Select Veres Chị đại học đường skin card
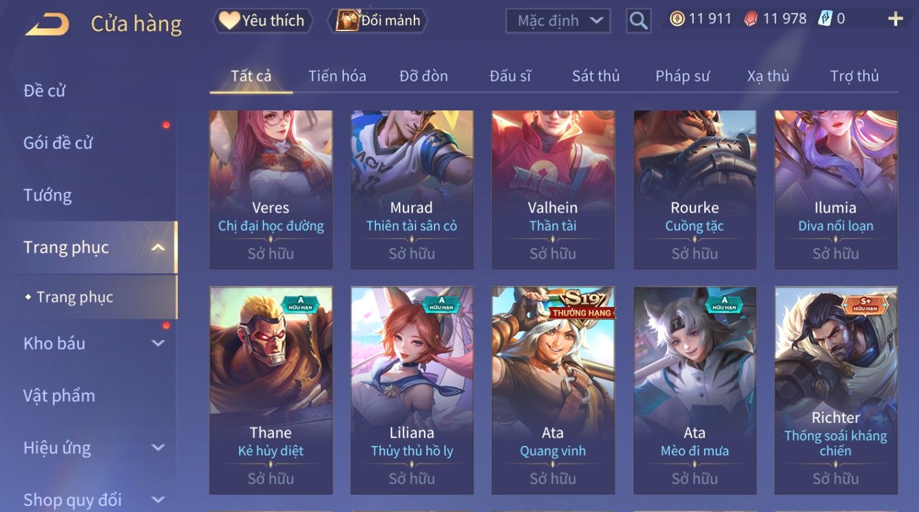919x512 pixels. [271, 190]
